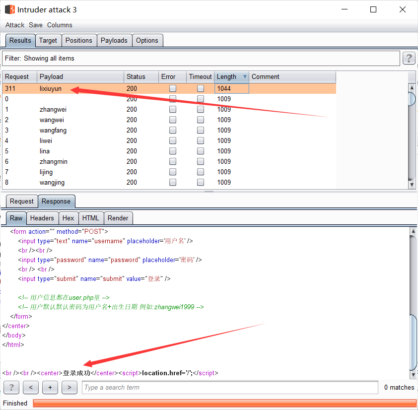Sort by the Payload column header

pyautogui.click(x=80, y=77)
